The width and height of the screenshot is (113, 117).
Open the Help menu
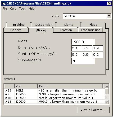(x=32, y=8)
